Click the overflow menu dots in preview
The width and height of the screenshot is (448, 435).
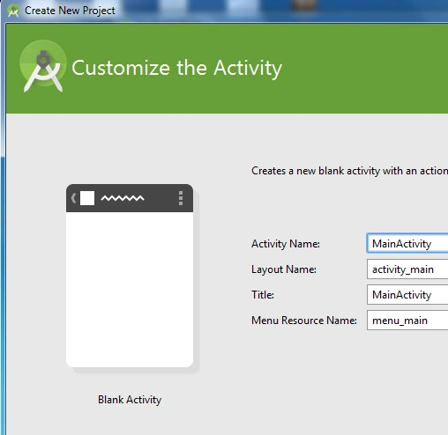click(181, 198)
